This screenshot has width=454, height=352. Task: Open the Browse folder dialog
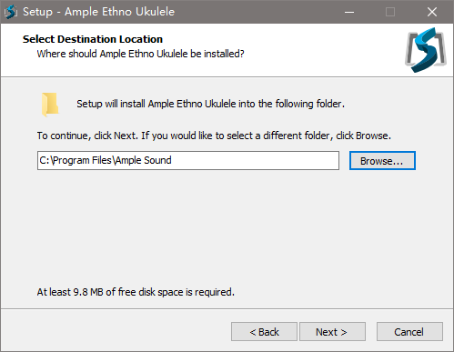382,161
